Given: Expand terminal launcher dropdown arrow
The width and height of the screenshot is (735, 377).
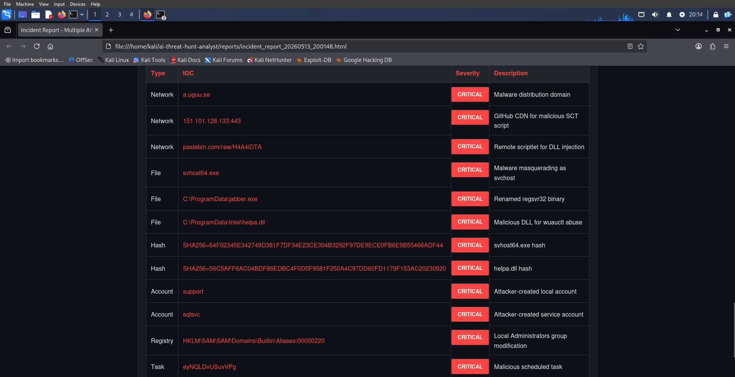Looking at the screenshot, I should click(82, 15).
